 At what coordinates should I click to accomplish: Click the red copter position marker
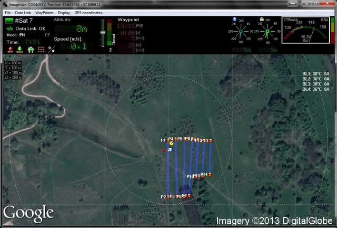click(x=163, y=150)
